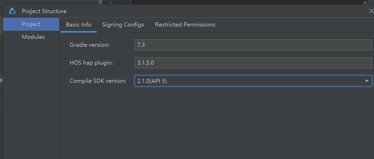Click the DevEco Studio logo icon
Screen dimensions: 374x159
pos(12,11)
